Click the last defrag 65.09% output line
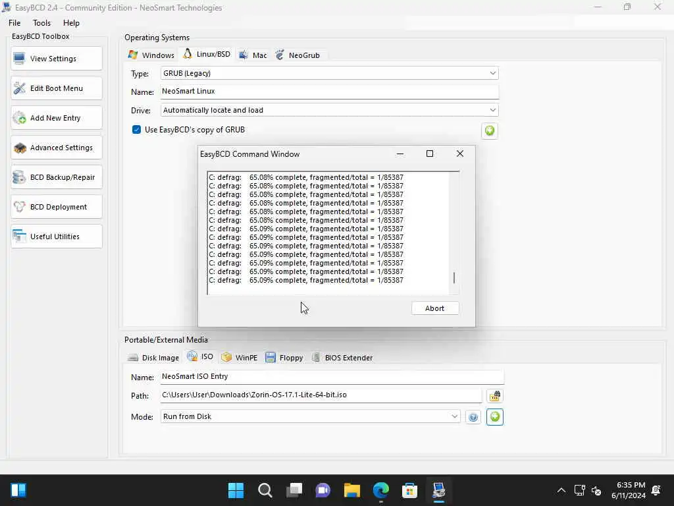 click(306, 280)
